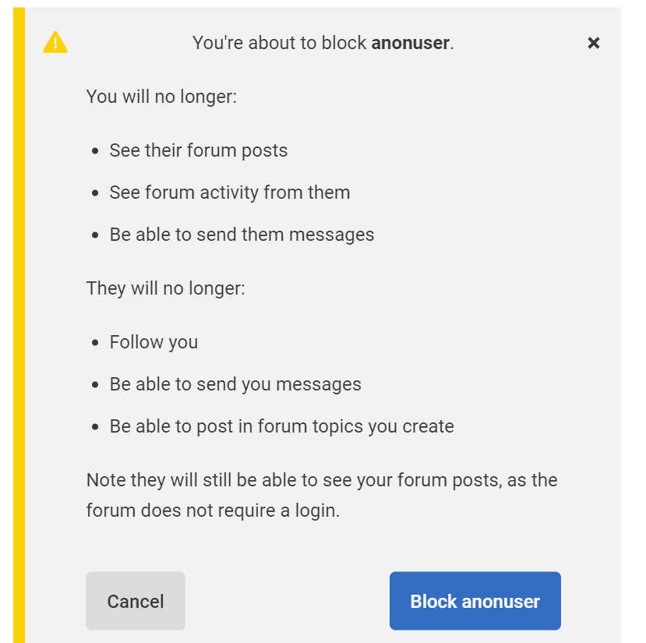Click the bullet before "Follow you"

coord(95,343)
